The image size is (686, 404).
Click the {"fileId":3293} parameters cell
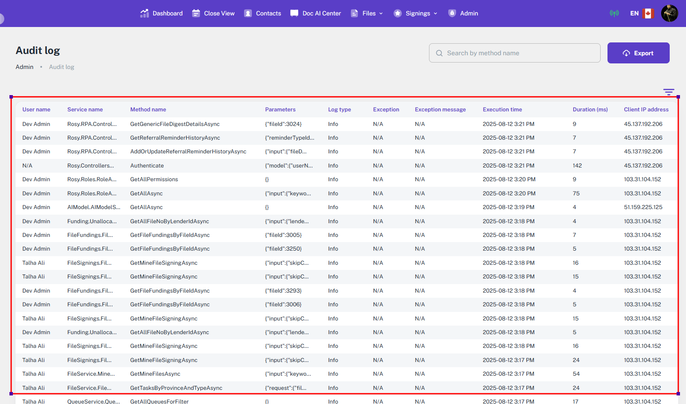tap(283, 291)
